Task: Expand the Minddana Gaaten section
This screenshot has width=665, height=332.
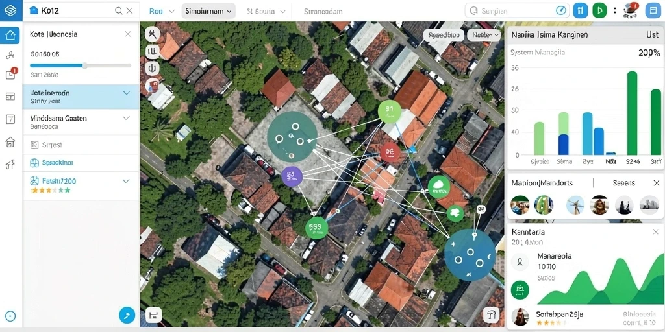Action: point(126,118)
